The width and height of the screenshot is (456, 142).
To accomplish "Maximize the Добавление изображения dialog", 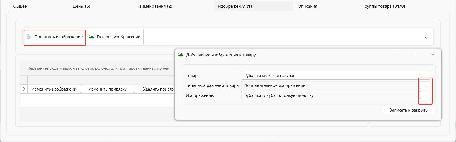I will [416, 55].
